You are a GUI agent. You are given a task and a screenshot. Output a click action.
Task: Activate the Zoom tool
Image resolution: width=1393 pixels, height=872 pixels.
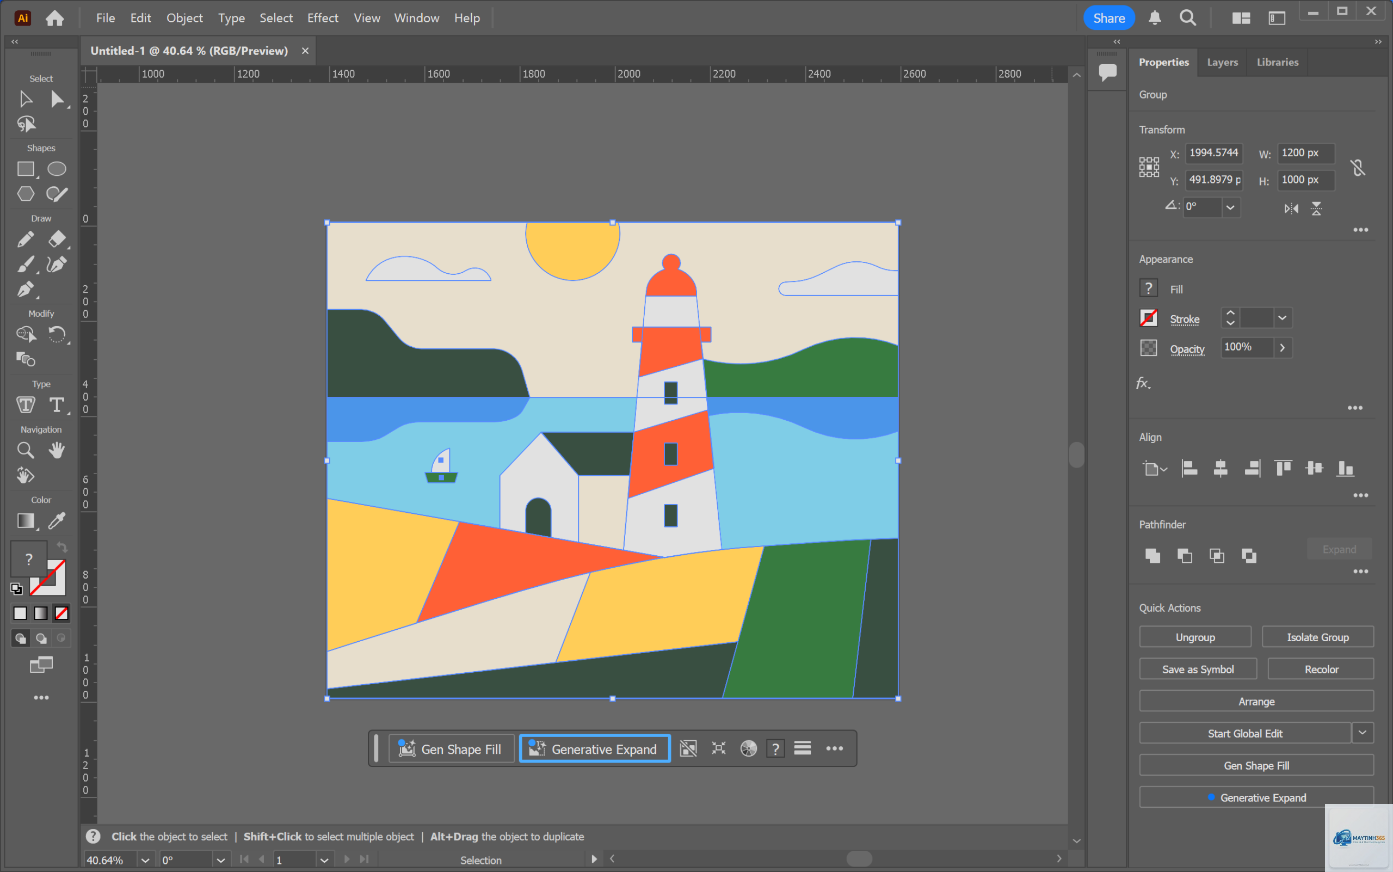tap(26, 450)
